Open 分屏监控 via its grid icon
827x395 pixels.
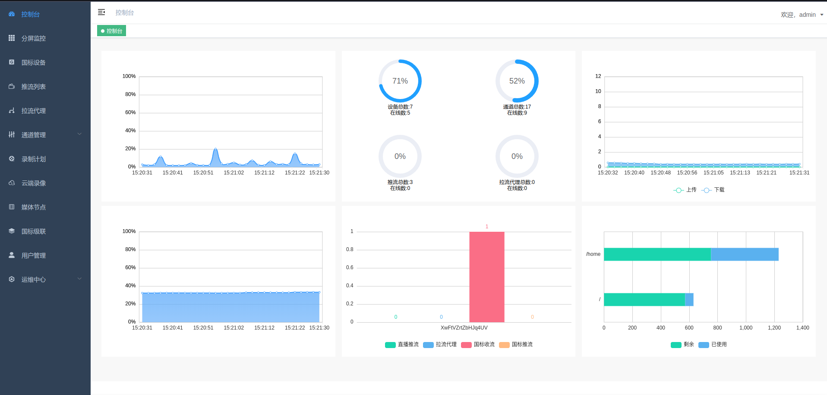[x=12, y=38]
